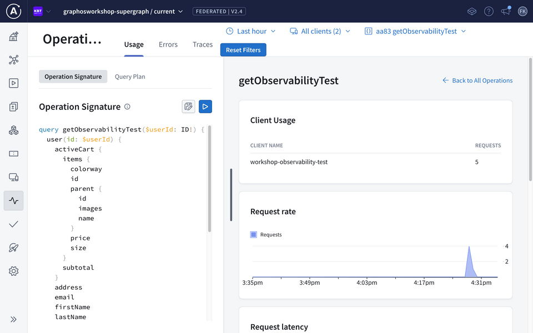Click the layers icon in top bar
533x333 pixels.
(x=472, y=12)
